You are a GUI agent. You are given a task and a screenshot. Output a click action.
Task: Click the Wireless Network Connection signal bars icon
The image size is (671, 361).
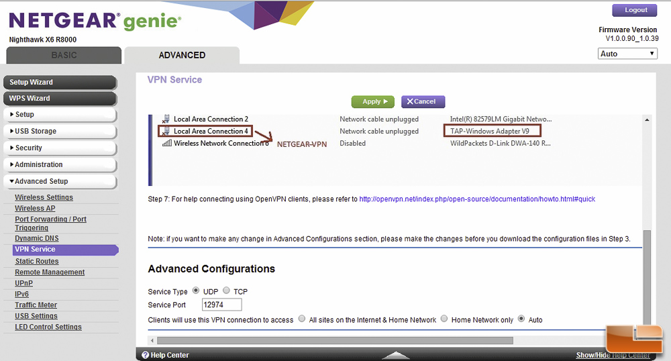click(167, 143)
